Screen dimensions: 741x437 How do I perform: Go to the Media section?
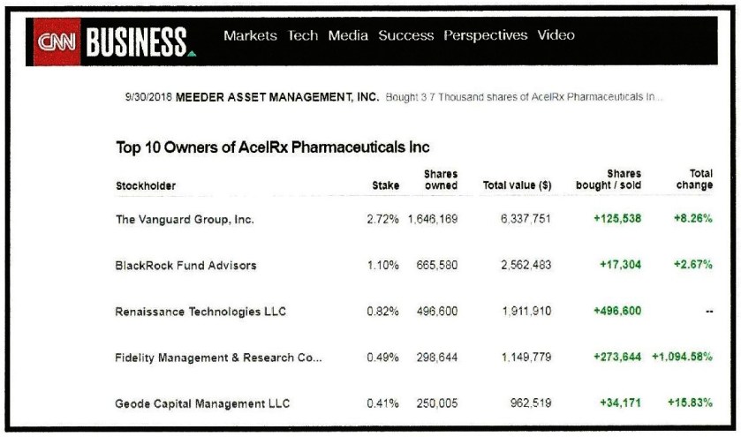click(348, 36)
